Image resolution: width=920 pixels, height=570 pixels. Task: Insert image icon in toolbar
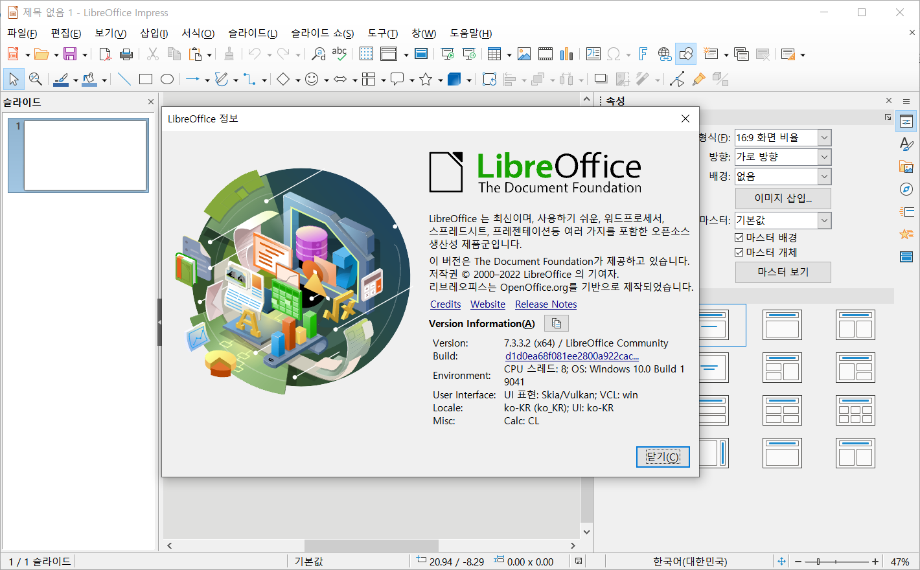point(524,54)
